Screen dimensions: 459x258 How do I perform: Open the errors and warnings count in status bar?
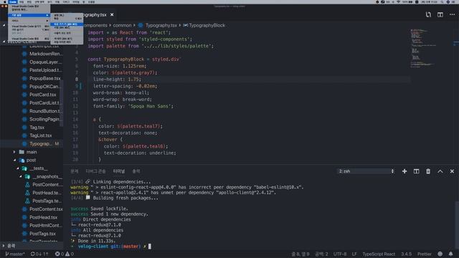tap(65, 254)
